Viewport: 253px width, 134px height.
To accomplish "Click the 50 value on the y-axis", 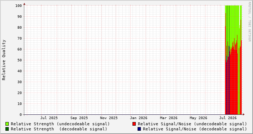I will point(20,60).
